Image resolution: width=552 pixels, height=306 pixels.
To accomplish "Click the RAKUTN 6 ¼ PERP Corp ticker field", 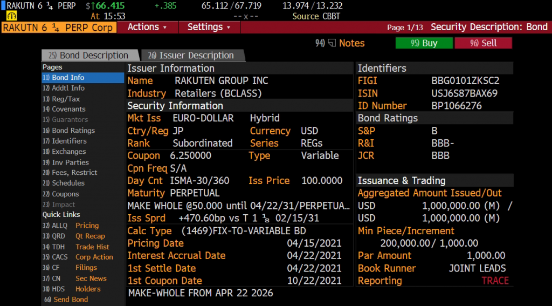I will click(x=59, y=28).
